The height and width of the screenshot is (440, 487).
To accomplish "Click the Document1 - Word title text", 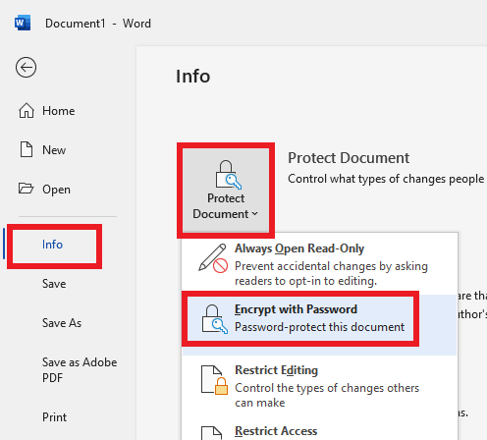I will [x=98, y=24].
